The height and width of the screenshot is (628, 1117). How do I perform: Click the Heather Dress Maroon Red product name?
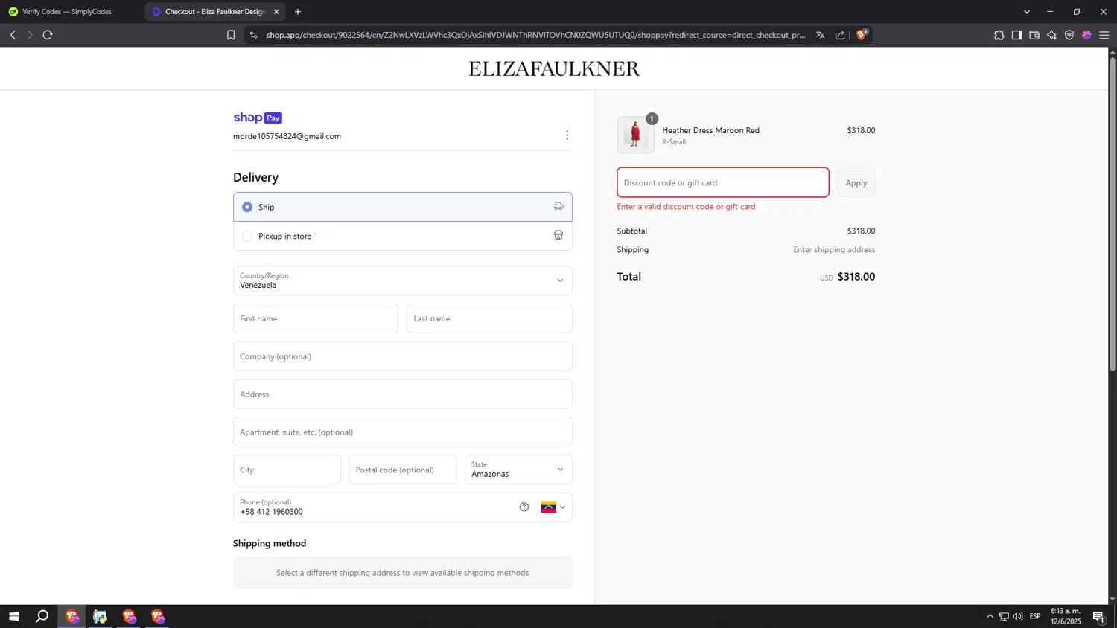[710, 130]
